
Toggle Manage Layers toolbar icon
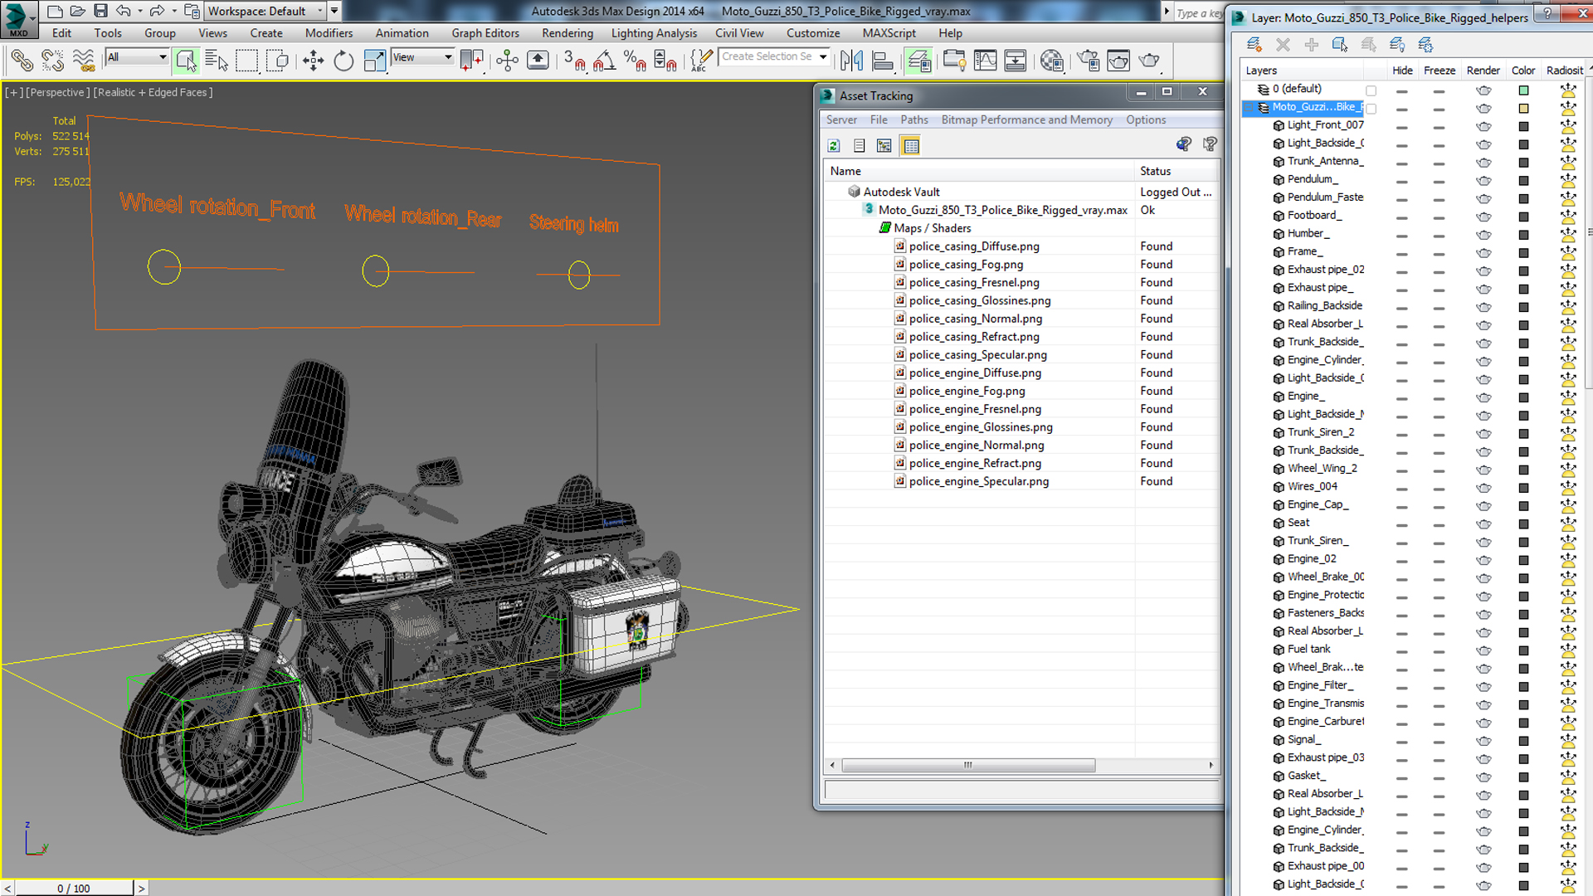click(918, 61)
